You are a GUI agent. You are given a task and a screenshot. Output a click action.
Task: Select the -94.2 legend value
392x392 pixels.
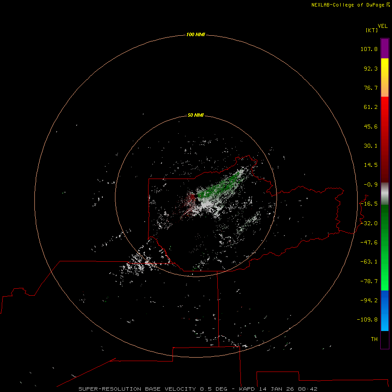click(369, 301)
